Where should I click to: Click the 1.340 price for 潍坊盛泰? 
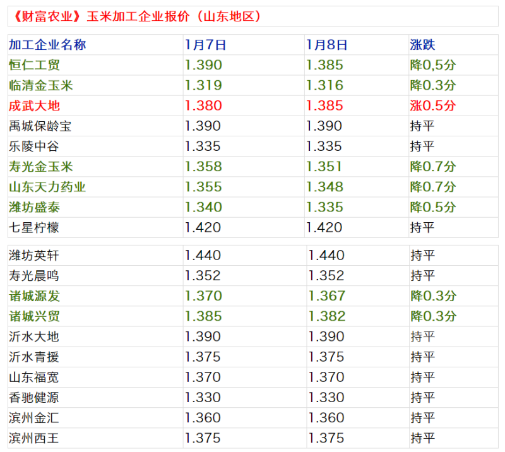203,207
